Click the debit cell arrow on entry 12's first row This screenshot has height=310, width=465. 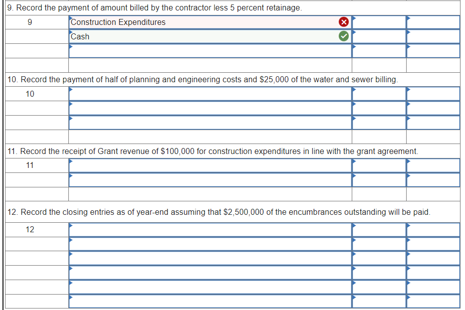(x=378, y=229)
